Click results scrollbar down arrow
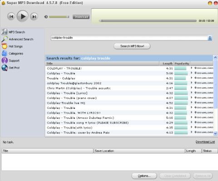Screen dimensions: 218x181 215,133
